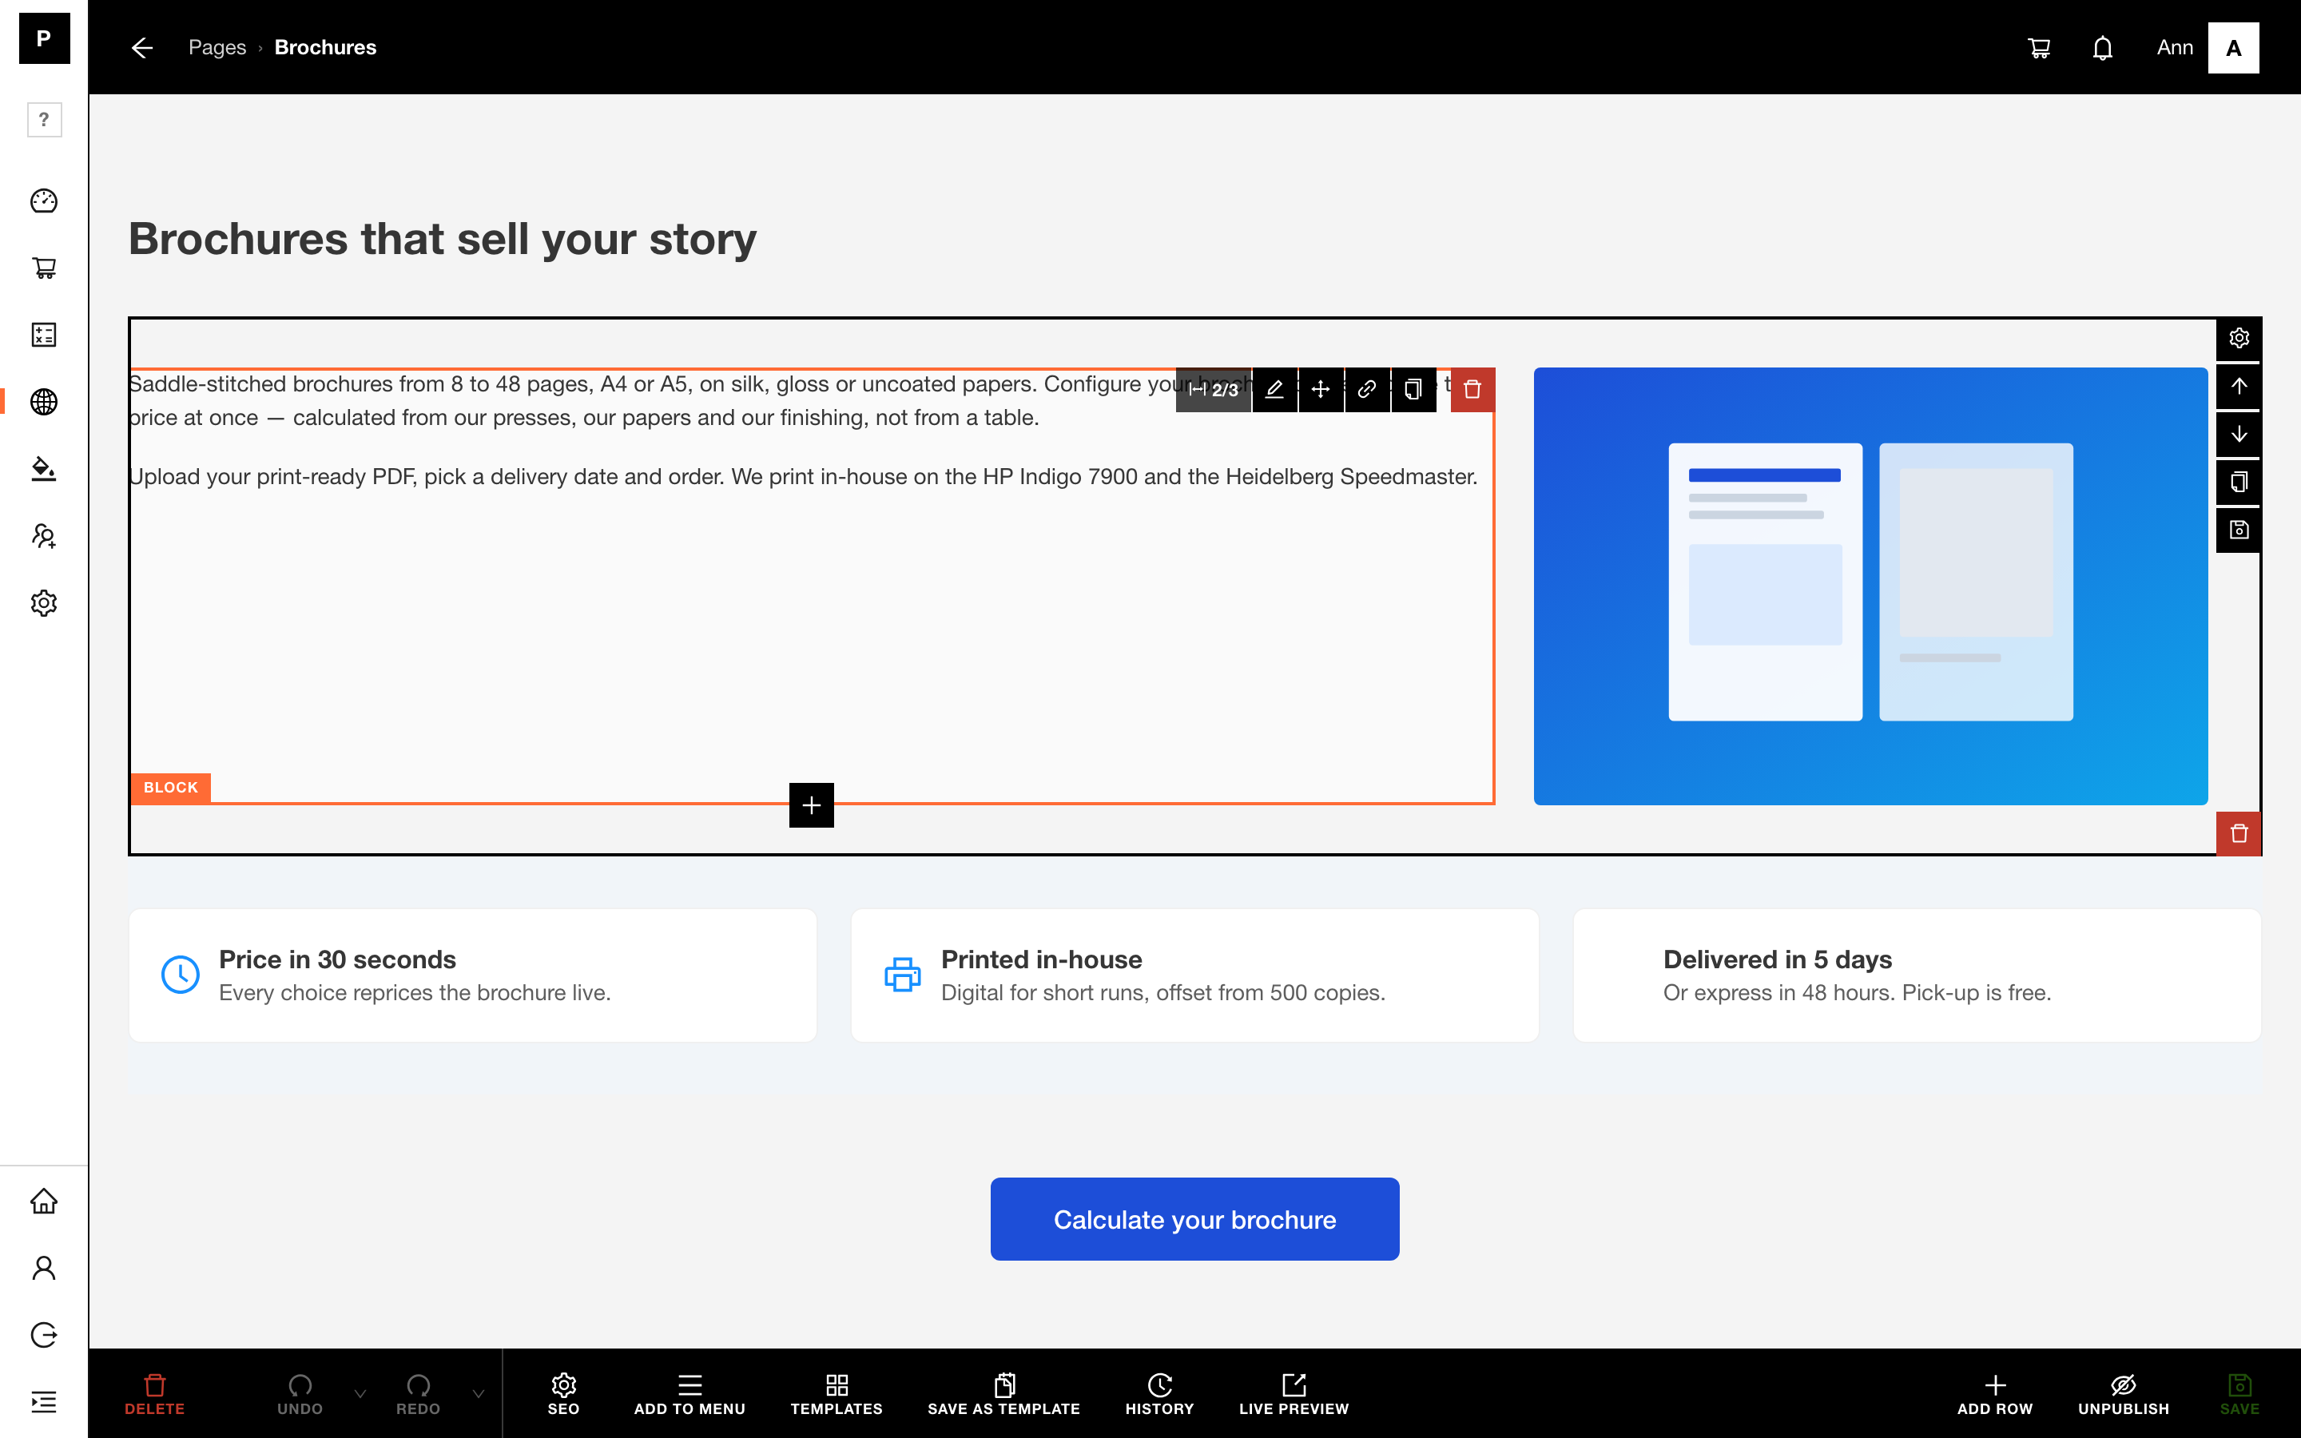Click DELETE in bottom toolbar
Screen dimensions: 2301x1438
tap(154, 1394)
